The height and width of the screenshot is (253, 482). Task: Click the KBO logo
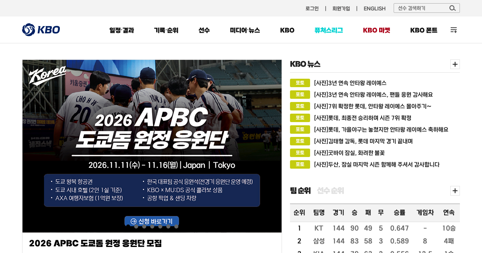(x=41, y=30)
